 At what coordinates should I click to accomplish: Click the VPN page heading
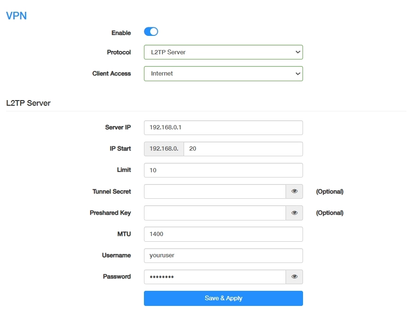[17, 16]
